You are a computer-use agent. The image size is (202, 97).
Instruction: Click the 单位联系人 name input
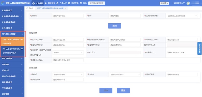tap(182, 52)
